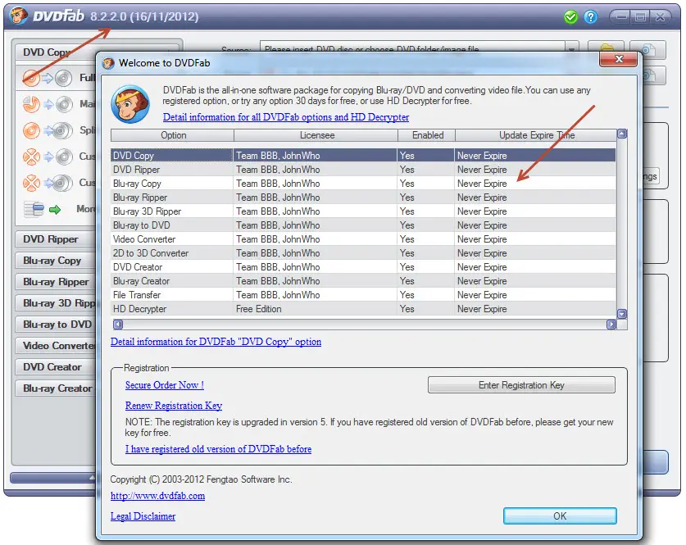Select the 2D to 3D Converter table row
Image resolution: width=686 pixels, height=545 pixels.
pos(363,253)
